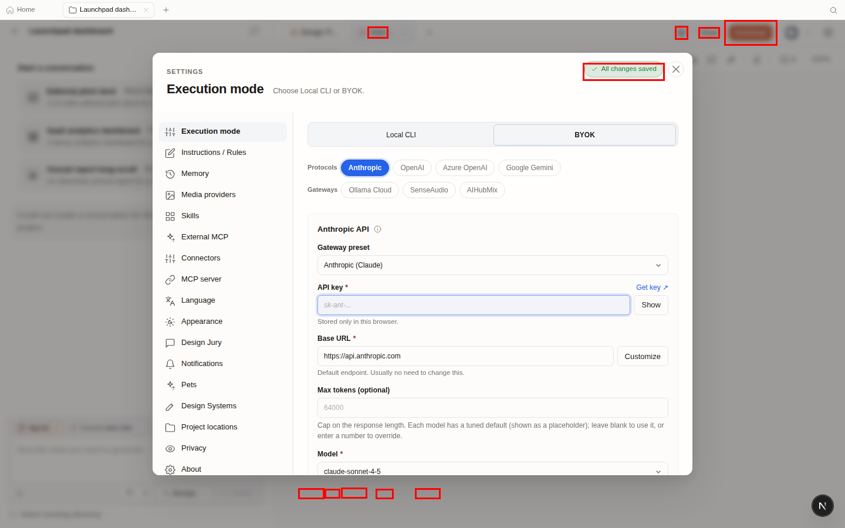This screenshot has width=845, height=528.
Task: Open Language settings translate icon
Action: (170, 300)
